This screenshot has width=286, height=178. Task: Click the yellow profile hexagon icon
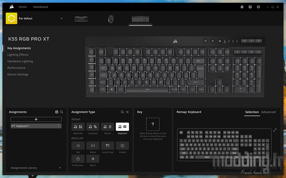pyautogui.click(x=11, y=18)
